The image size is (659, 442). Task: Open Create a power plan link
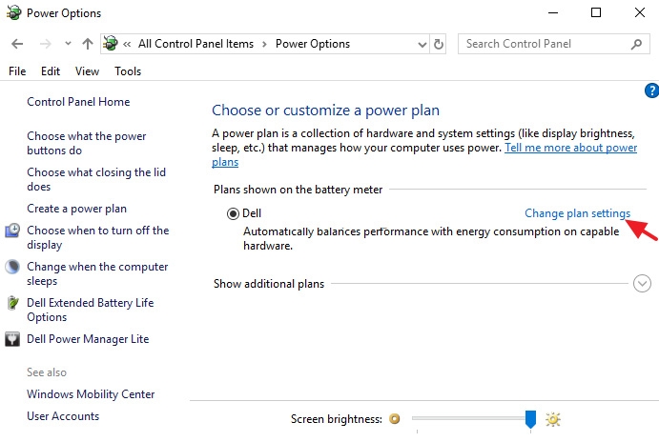click(x=76, y=209)
